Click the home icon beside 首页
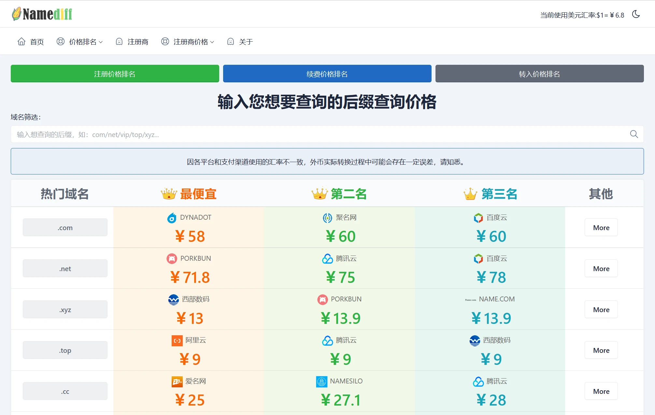655x415 pixels. tap(21, 42)
